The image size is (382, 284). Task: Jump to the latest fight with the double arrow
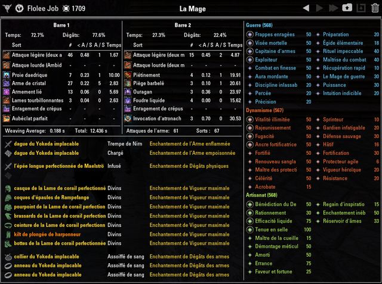point(334,8)
